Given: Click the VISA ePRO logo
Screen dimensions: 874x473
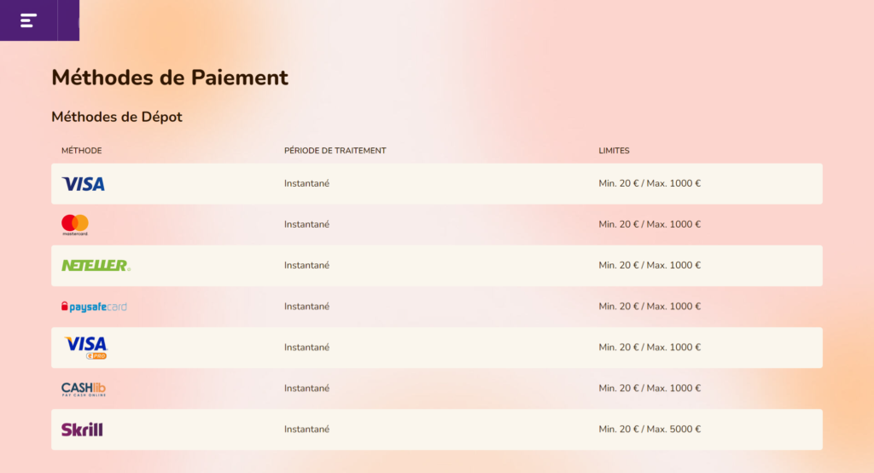Looking at the screenshot, I should 86,348.
